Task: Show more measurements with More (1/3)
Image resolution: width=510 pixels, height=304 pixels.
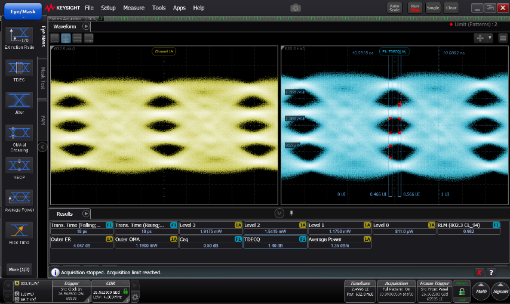Action: [19, 268]
